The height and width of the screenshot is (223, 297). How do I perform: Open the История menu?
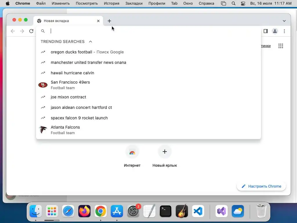tap(112, 3)
